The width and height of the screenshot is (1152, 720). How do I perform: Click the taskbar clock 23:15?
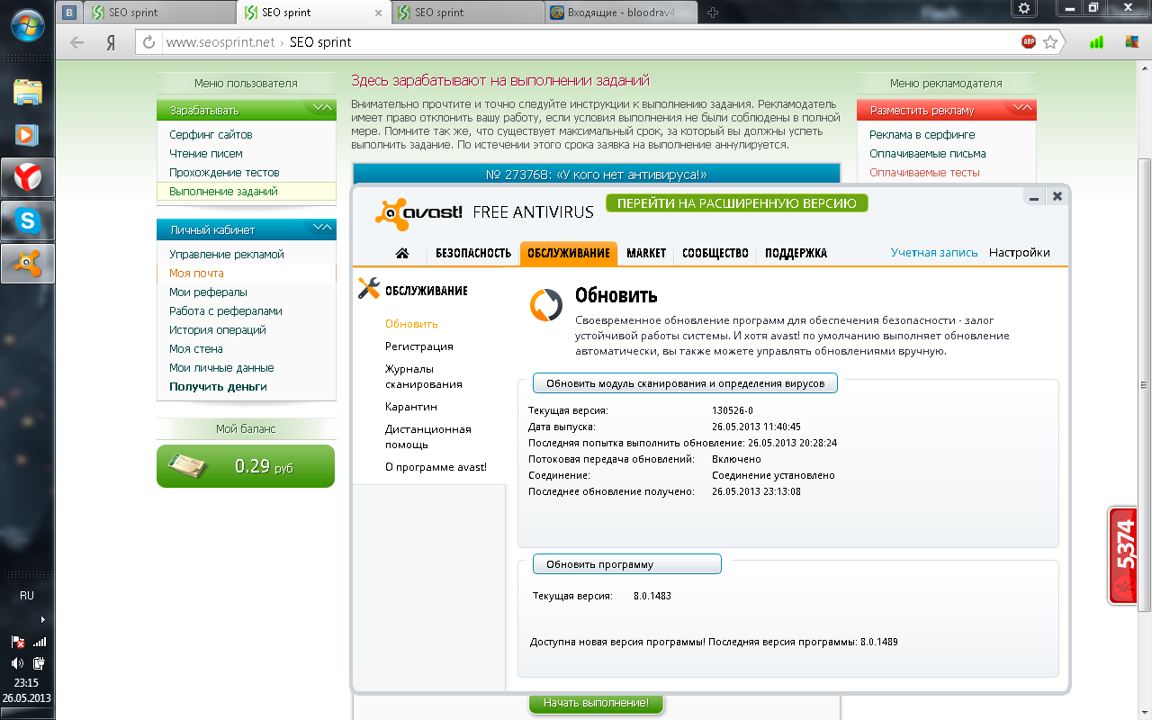[x=27, y=683]
